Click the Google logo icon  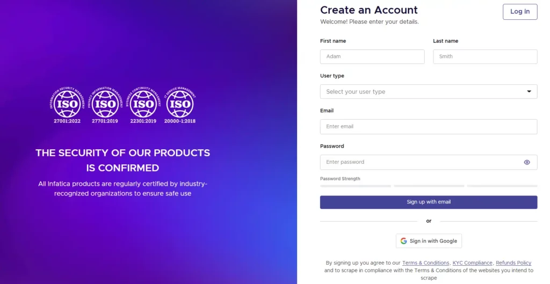point(404,241)
